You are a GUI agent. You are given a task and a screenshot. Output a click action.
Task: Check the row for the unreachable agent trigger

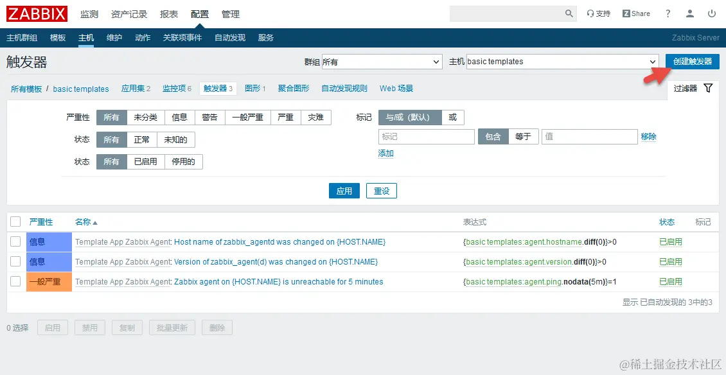coord(16,281)
